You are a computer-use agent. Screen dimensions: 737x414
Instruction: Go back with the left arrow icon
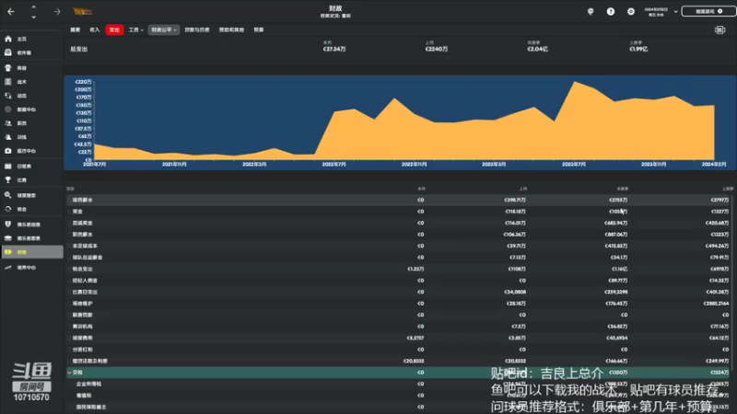click(11, 11)
